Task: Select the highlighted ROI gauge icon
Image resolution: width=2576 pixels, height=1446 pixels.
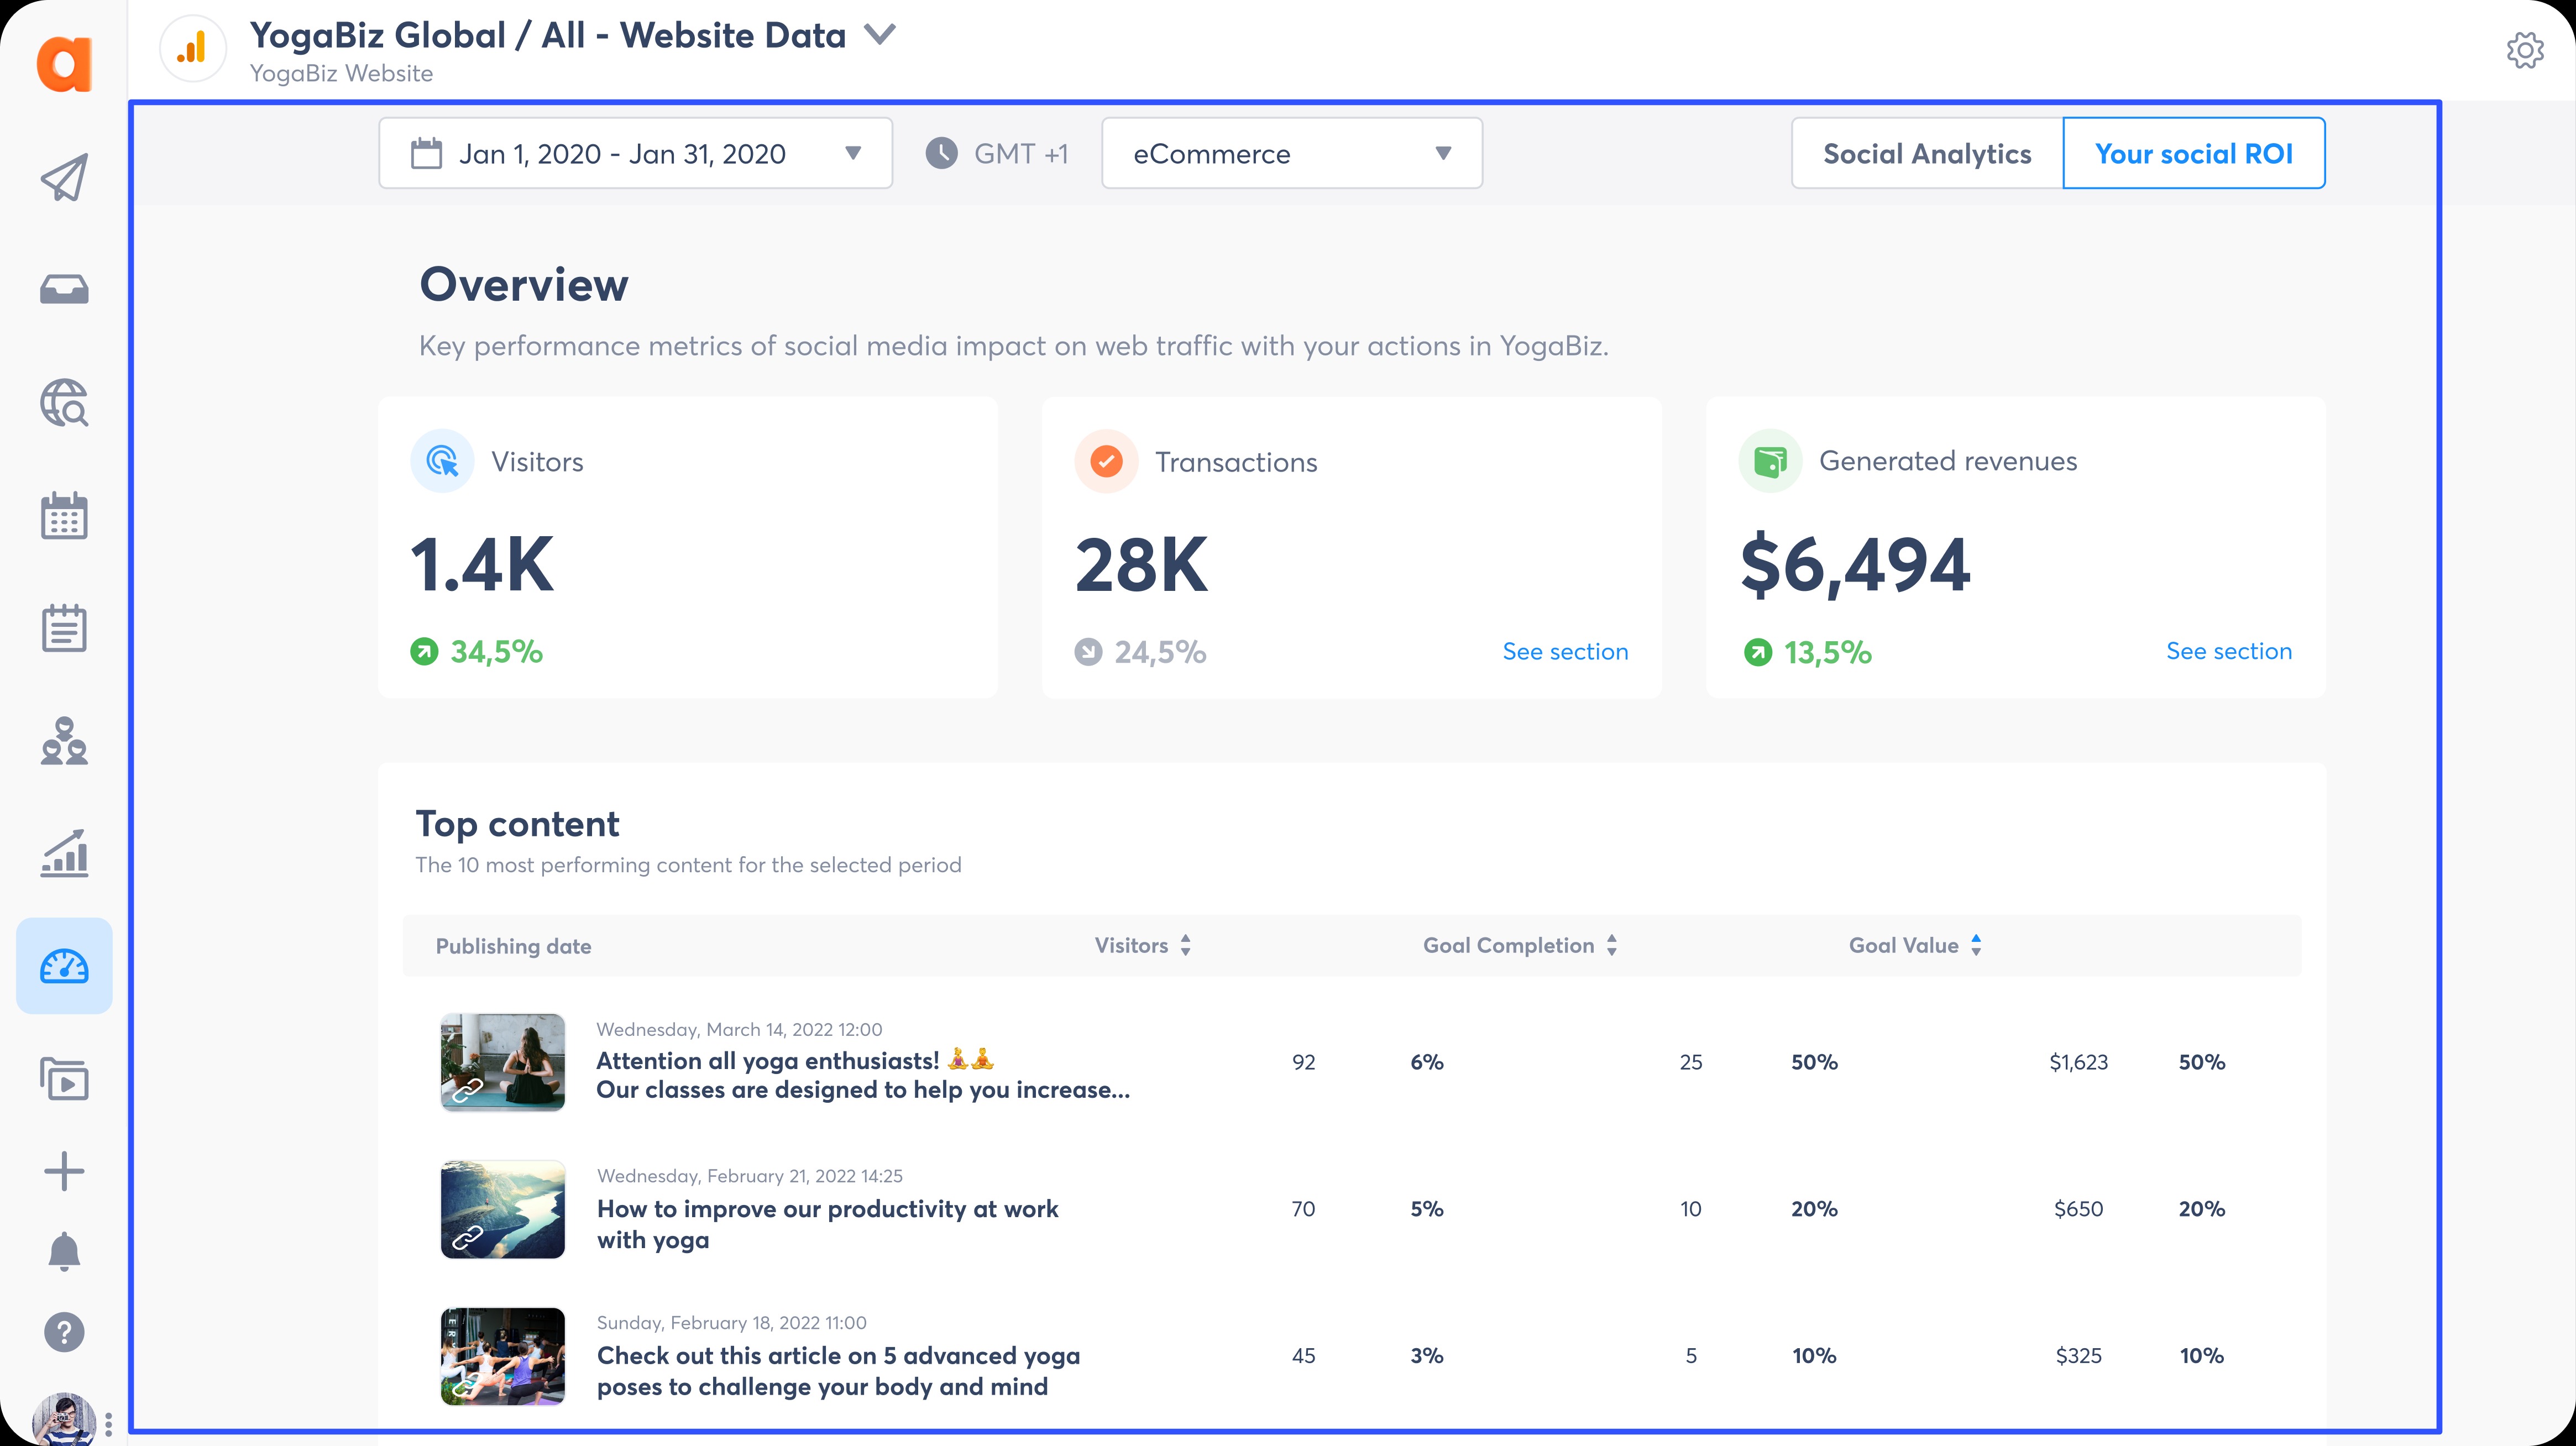Action: coord(64,965)
